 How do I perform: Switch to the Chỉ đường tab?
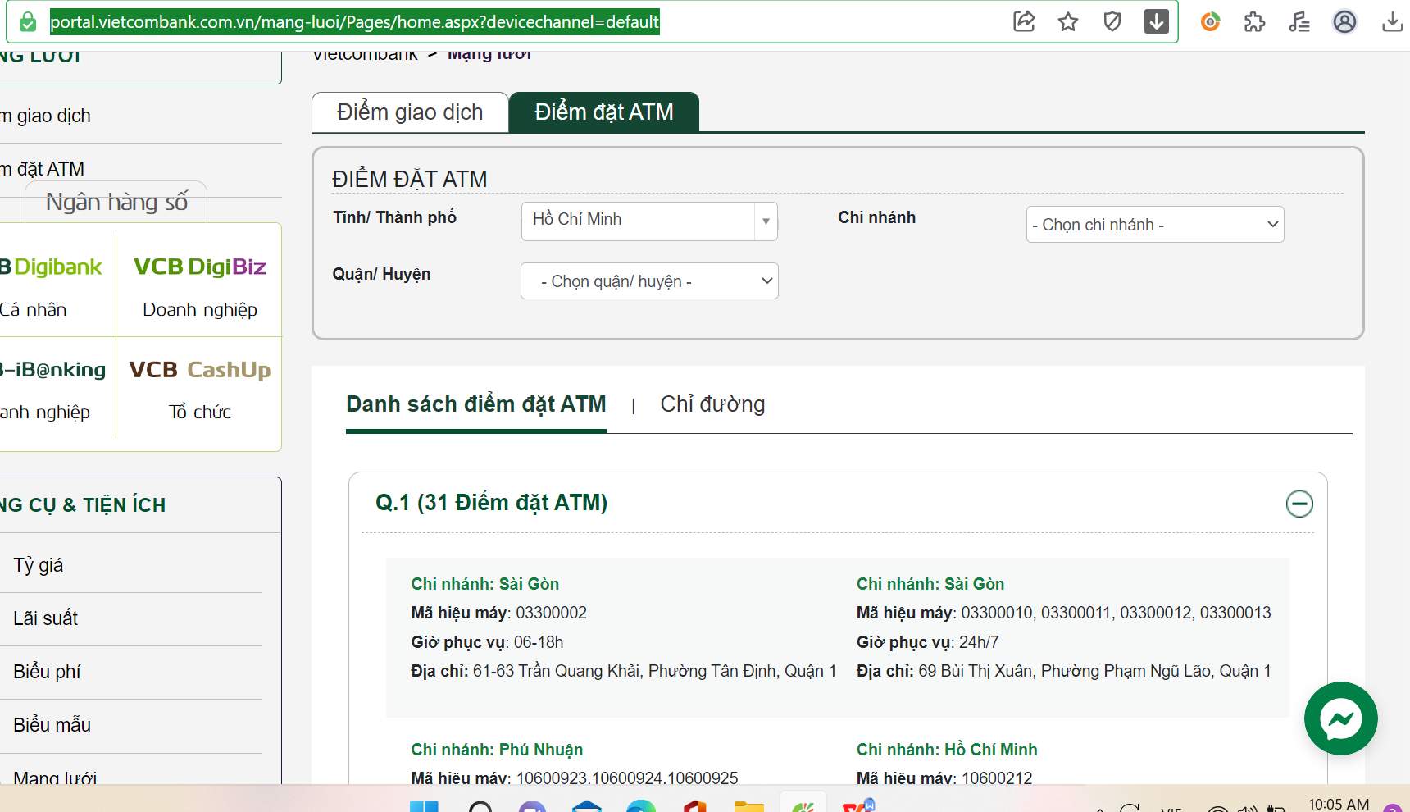click(712, 404)
